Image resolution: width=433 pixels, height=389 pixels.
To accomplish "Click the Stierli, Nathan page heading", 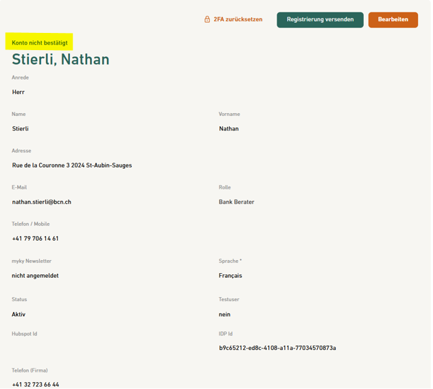I will [60, 60].
